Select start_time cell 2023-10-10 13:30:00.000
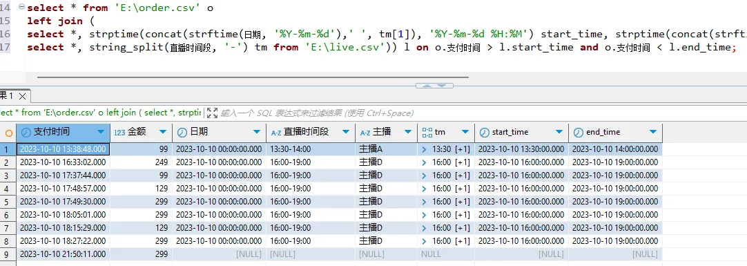The image size is (747, 266). tap(522, 150)
